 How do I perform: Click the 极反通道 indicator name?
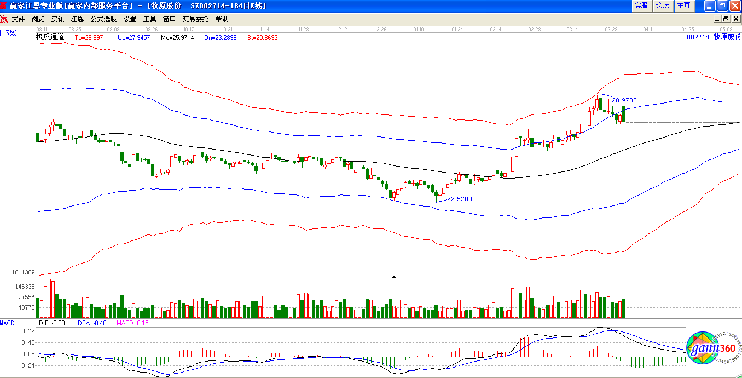point(50,38)
